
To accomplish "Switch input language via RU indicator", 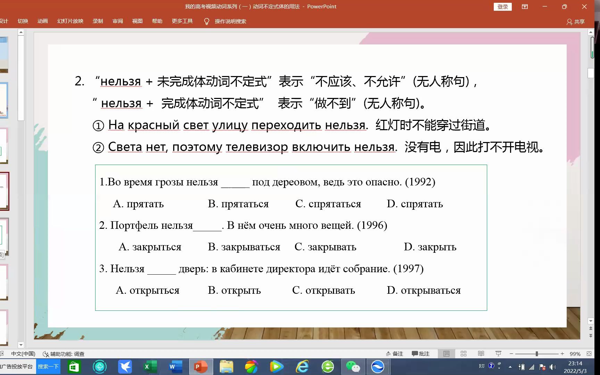I will (x=481, y=366).
